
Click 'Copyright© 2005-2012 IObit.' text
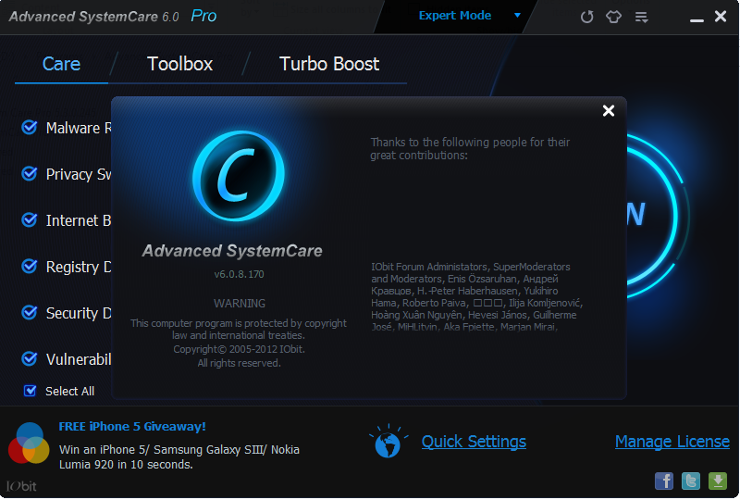[239, 349]
